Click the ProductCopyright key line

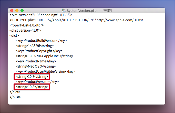pos(39,51)
